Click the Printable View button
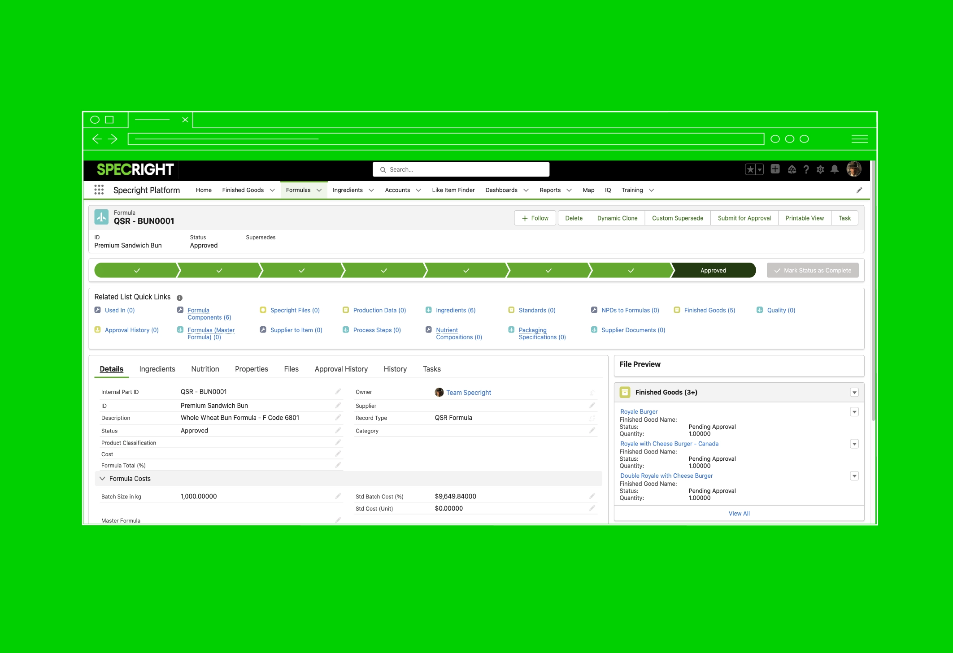 (805, 218)
